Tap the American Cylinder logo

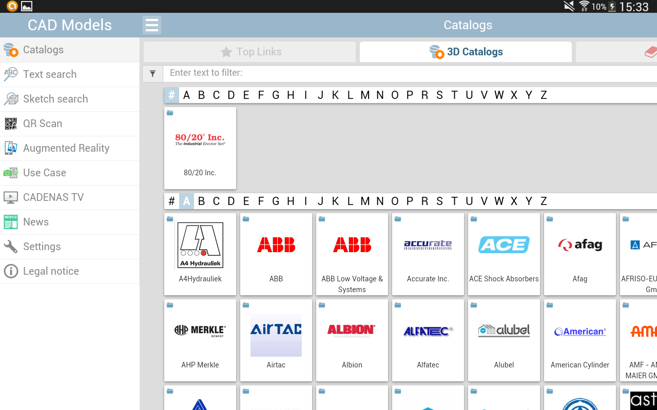[x=580, y=332]
